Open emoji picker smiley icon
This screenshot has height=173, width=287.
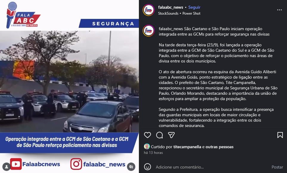click(x=147, y=167)
